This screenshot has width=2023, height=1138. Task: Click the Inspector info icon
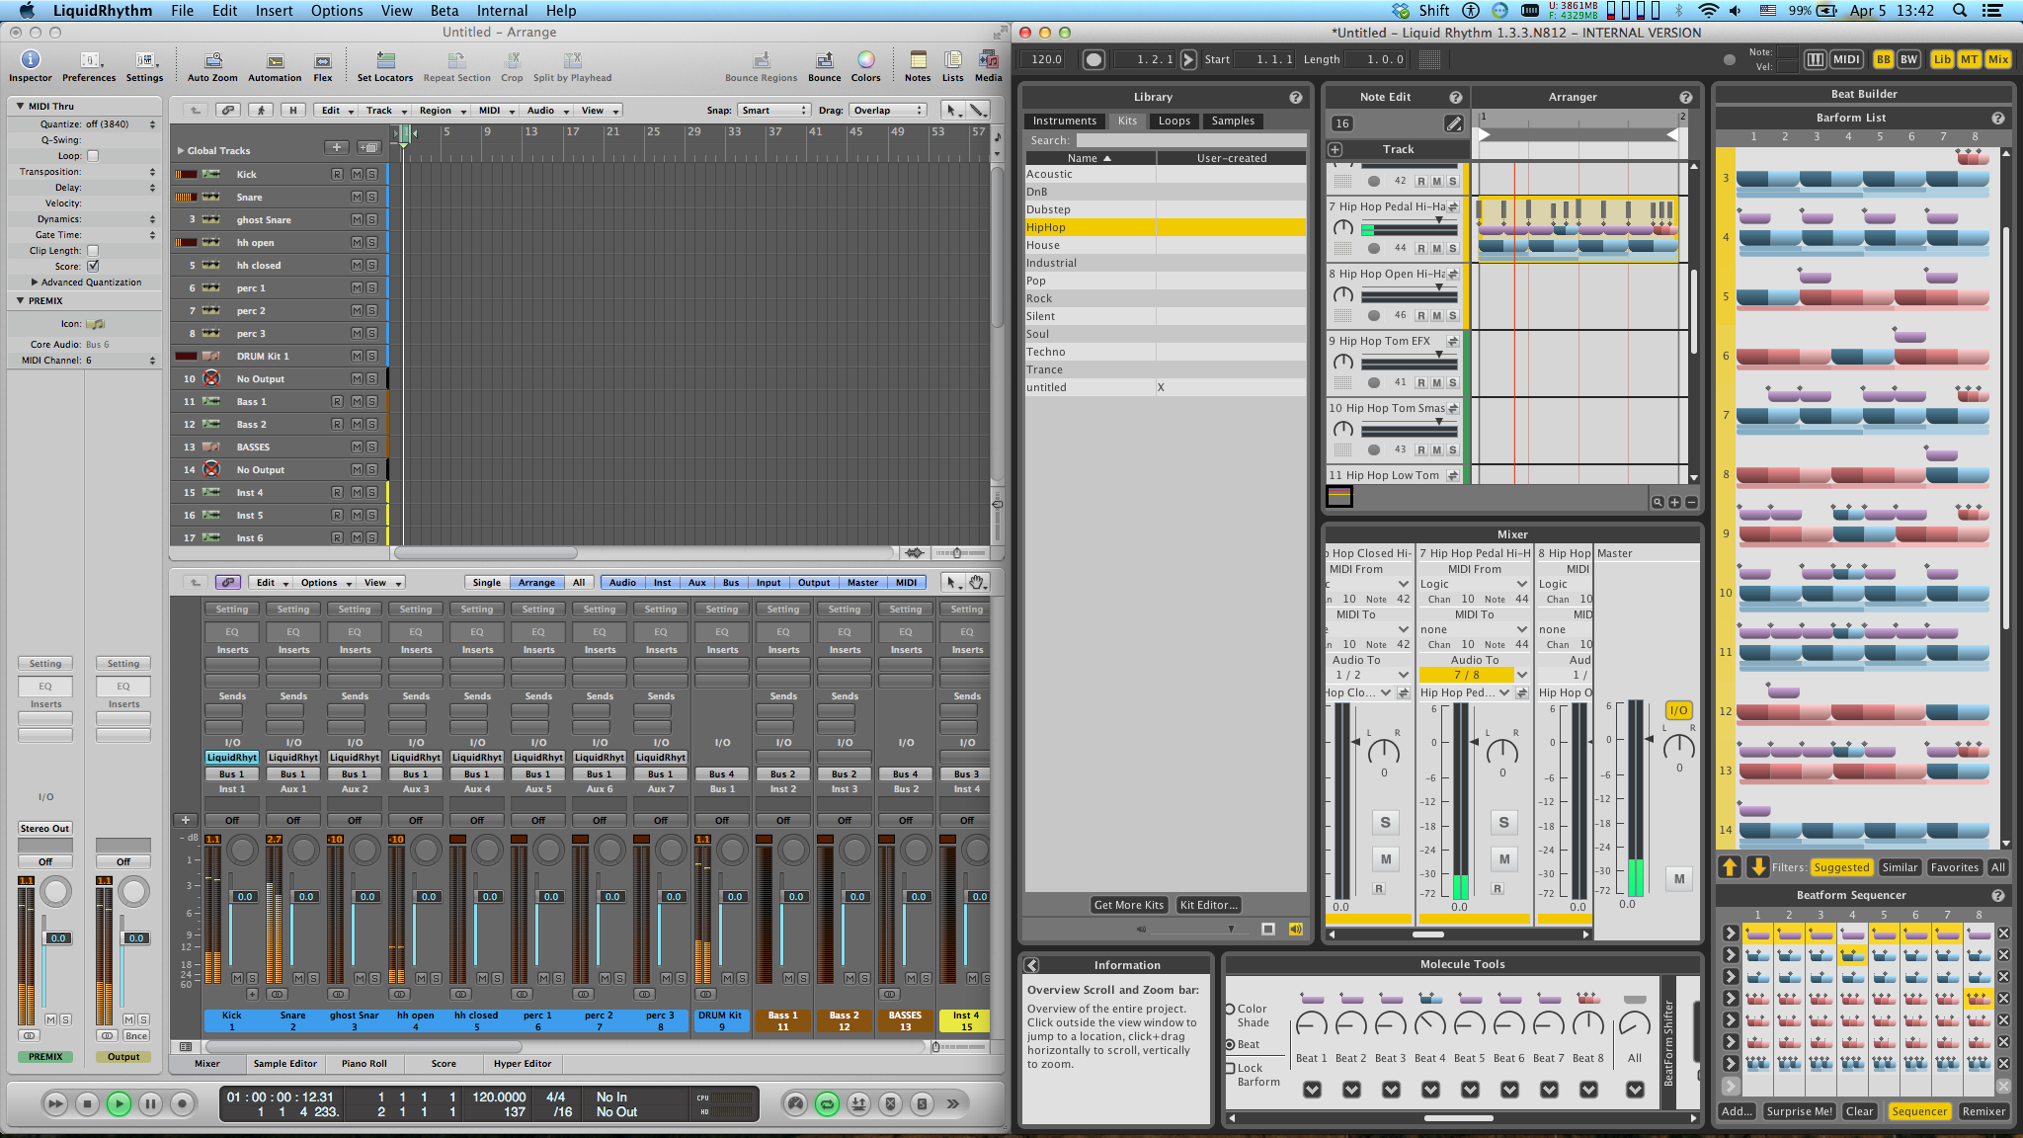tap(31, 60)
